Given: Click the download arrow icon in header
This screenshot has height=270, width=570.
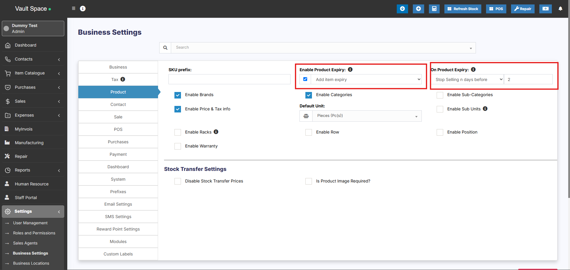Looking at the screenshot, I should pos(402,9).
